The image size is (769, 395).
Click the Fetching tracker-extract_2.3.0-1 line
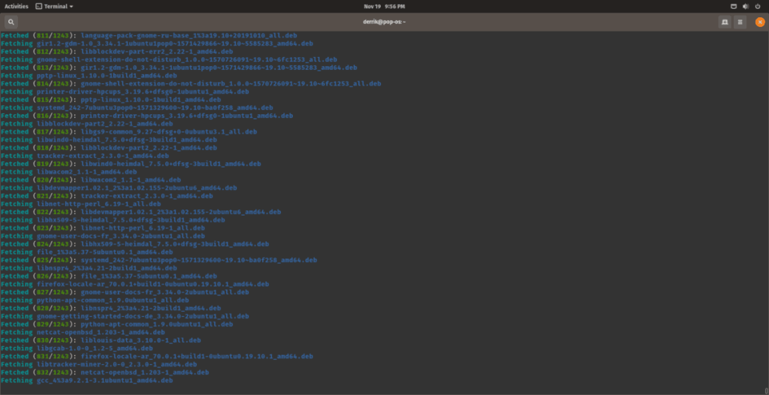click(90, 156)
